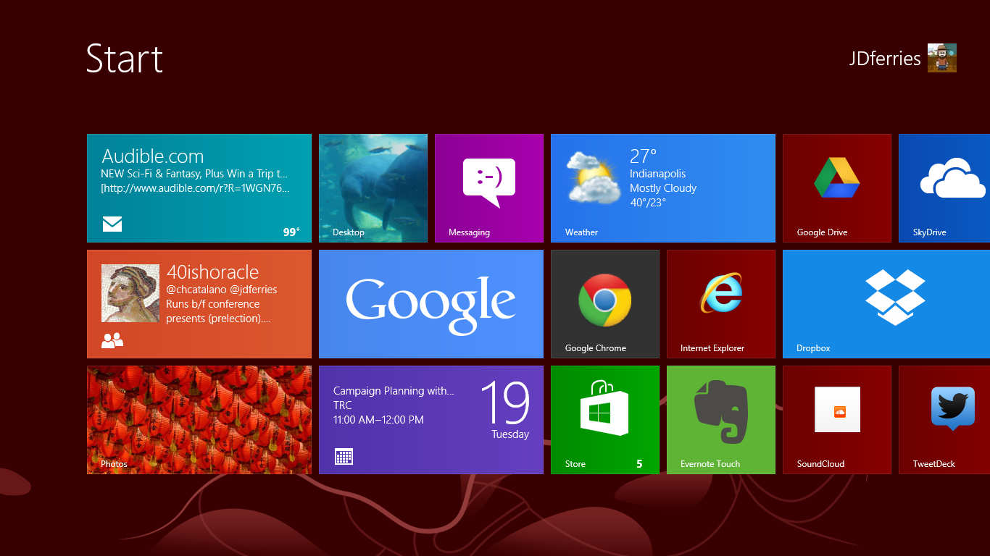Viewport: 990px width, 556px height.
Task: Click the Tuesday day label
Action: click(x=510, y=434)
